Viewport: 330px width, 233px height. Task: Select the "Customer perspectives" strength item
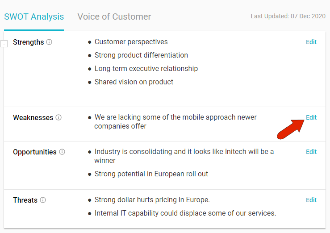click(131, 42)
